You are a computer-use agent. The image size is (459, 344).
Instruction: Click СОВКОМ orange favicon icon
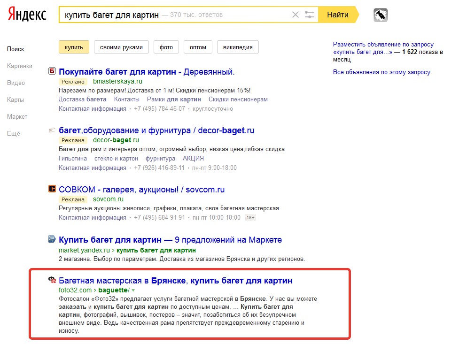[52, 189]
